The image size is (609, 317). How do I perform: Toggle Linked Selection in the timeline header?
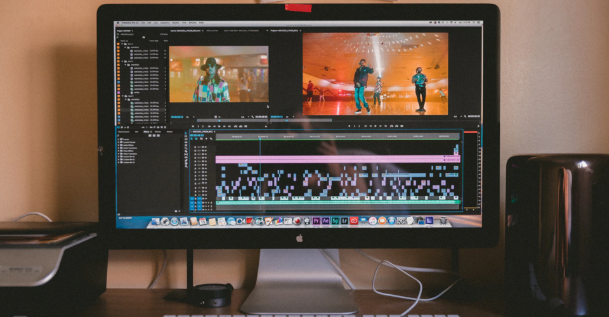(201, 138)
